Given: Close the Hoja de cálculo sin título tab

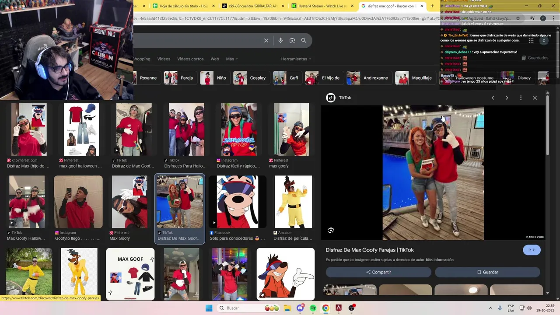Looking at the screenshot, I should 213,6.
